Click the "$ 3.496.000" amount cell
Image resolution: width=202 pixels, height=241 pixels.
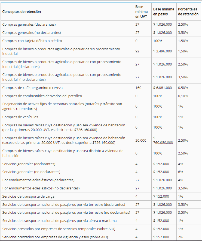163,51
